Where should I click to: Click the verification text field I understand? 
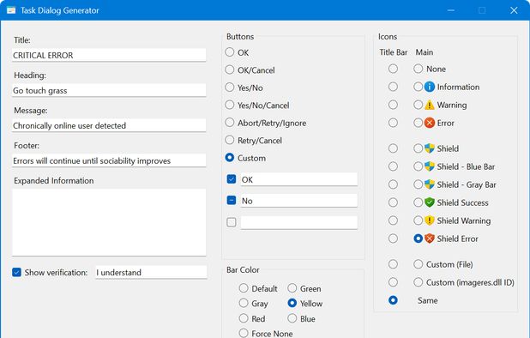(x=151, y=272)
